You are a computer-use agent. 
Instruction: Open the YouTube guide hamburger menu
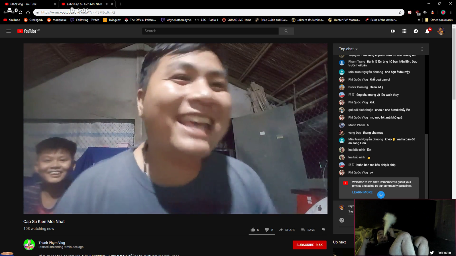[9, 31]
